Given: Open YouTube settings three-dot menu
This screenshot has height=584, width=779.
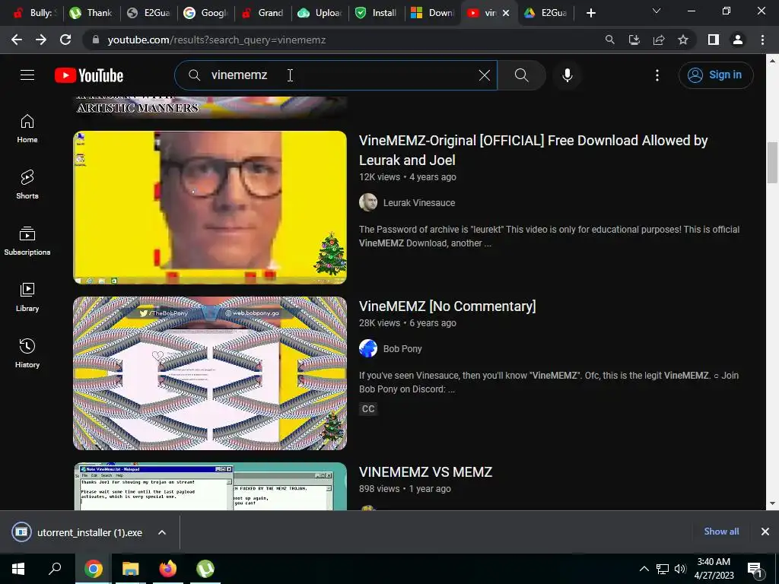Looking at the screenshot, I should pos(657,75).
